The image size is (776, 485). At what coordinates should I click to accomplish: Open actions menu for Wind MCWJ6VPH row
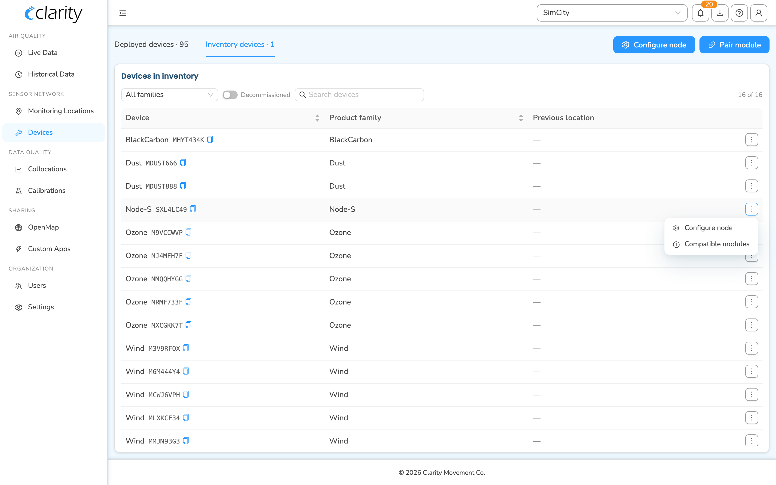752,394
